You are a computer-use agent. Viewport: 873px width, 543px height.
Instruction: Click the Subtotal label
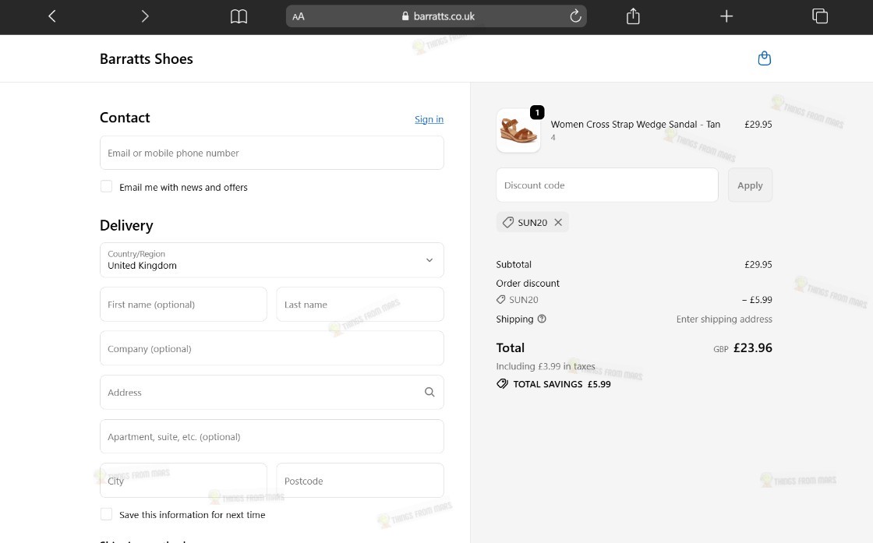click(x=514, y=264)
